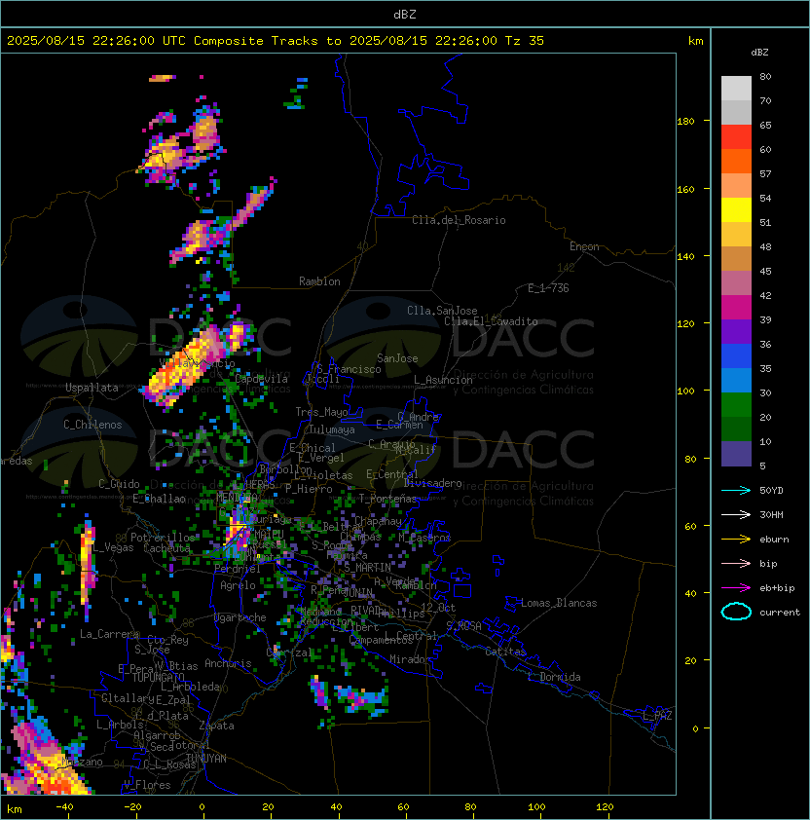Pick the bright yellow legend swatch
The image size is (810, 820).
[736, 210]
